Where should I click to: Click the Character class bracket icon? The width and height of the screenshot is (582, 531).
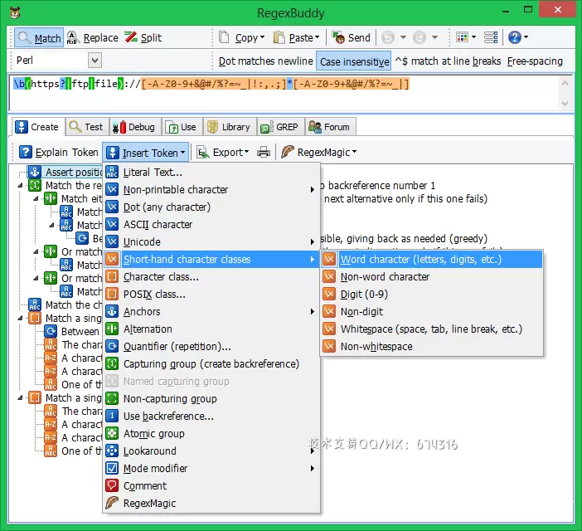click(112, 276)
